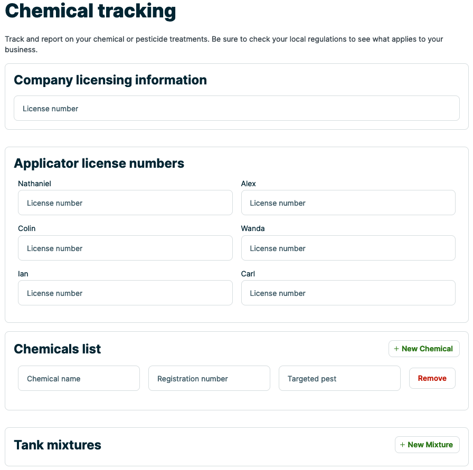This screenshot has width=473, height=470.
Task: Click the company License number field
Action: (x=236, y=108)
